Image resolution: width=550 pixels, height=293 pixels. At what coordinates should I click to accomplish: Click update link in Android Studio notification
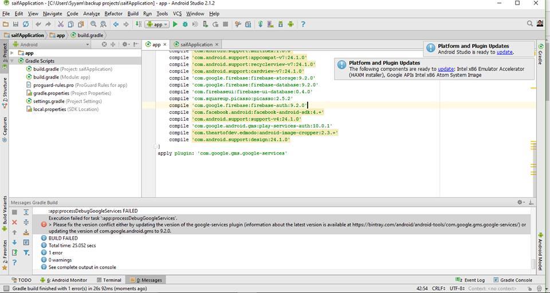(x=504, y=52)
